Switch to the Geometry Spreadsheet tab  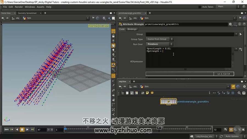tap(27, 13)
